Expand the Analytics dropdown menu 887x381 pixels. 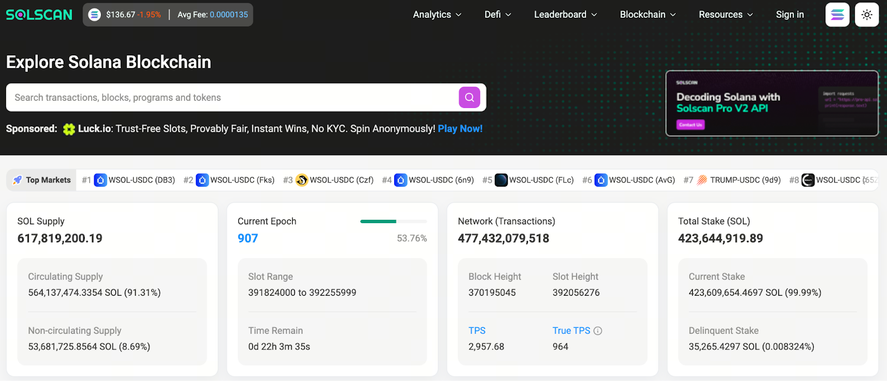(x=437, y=15)
